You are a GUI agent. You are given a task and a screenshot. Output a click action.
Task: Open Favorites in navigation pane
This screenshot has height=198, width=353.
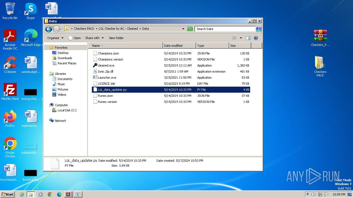(61, 48)
